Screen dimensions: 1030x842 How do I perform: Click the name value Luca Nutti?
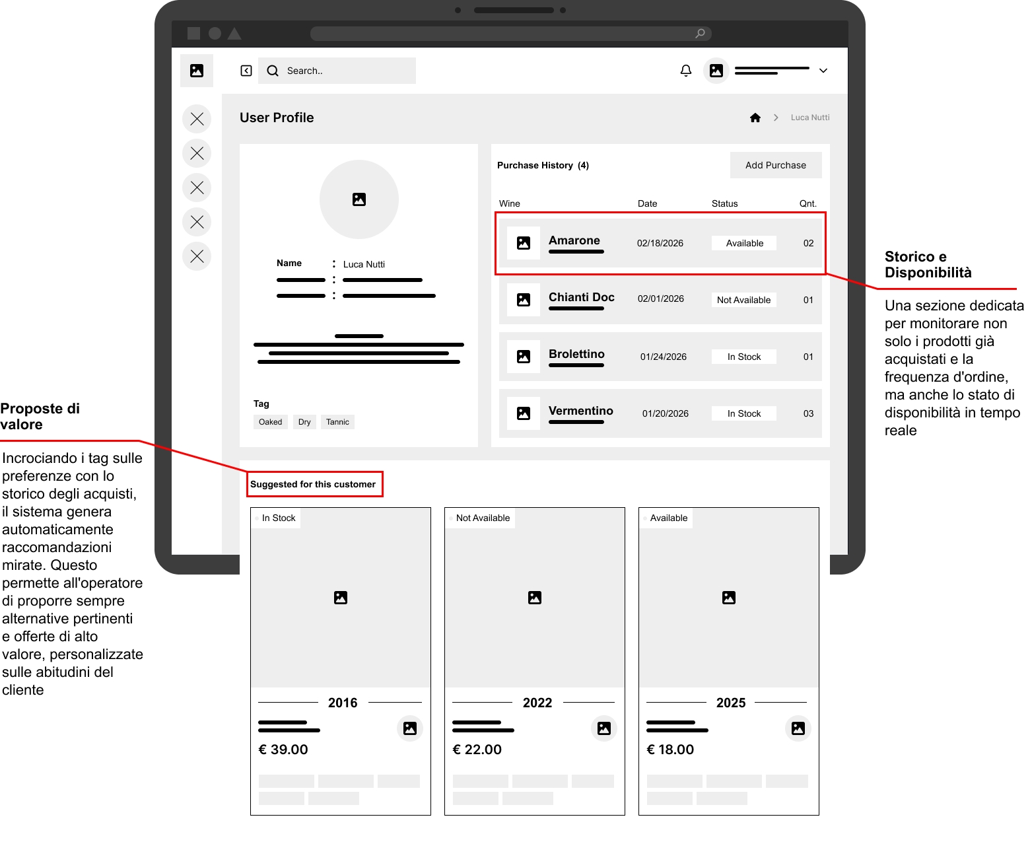(364, 264)
